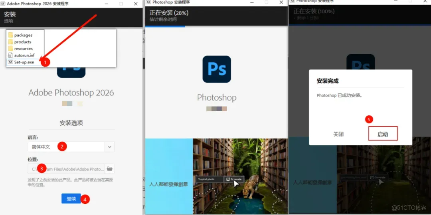Click the install location path field

coord(66,169)
